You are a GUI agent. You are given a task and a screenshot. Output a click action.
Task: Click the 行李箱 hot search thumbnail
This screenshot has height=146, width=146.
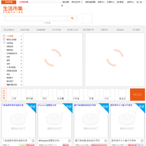click(76, 93)
